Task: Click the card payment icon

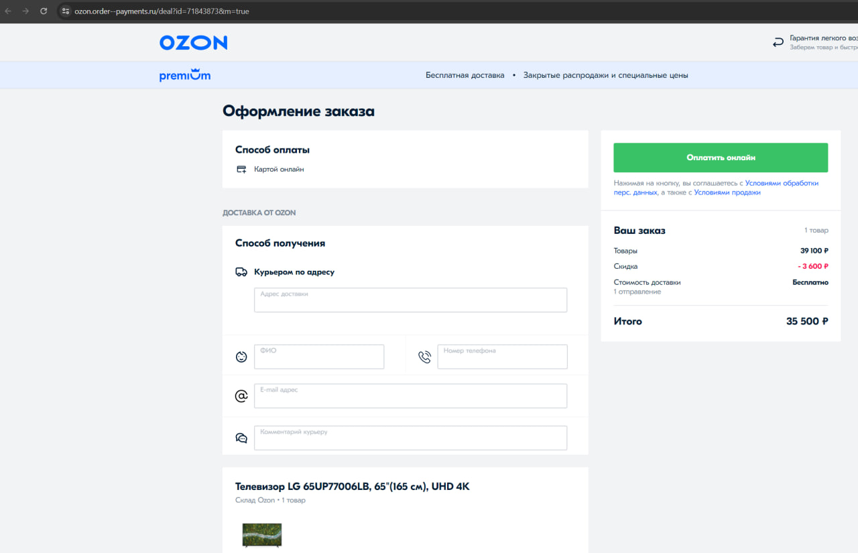Action: point(241,170)
